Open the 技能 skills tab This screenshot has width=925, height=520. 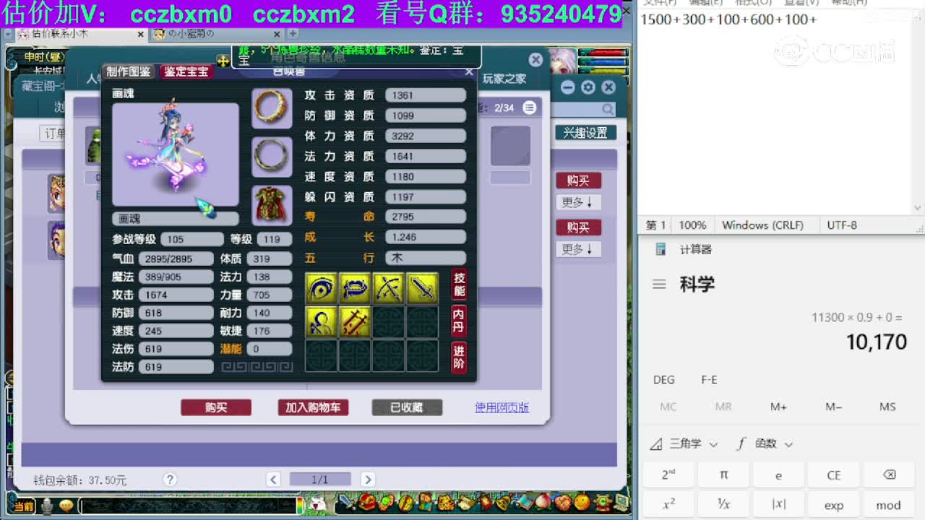click(x=459, y=285)
